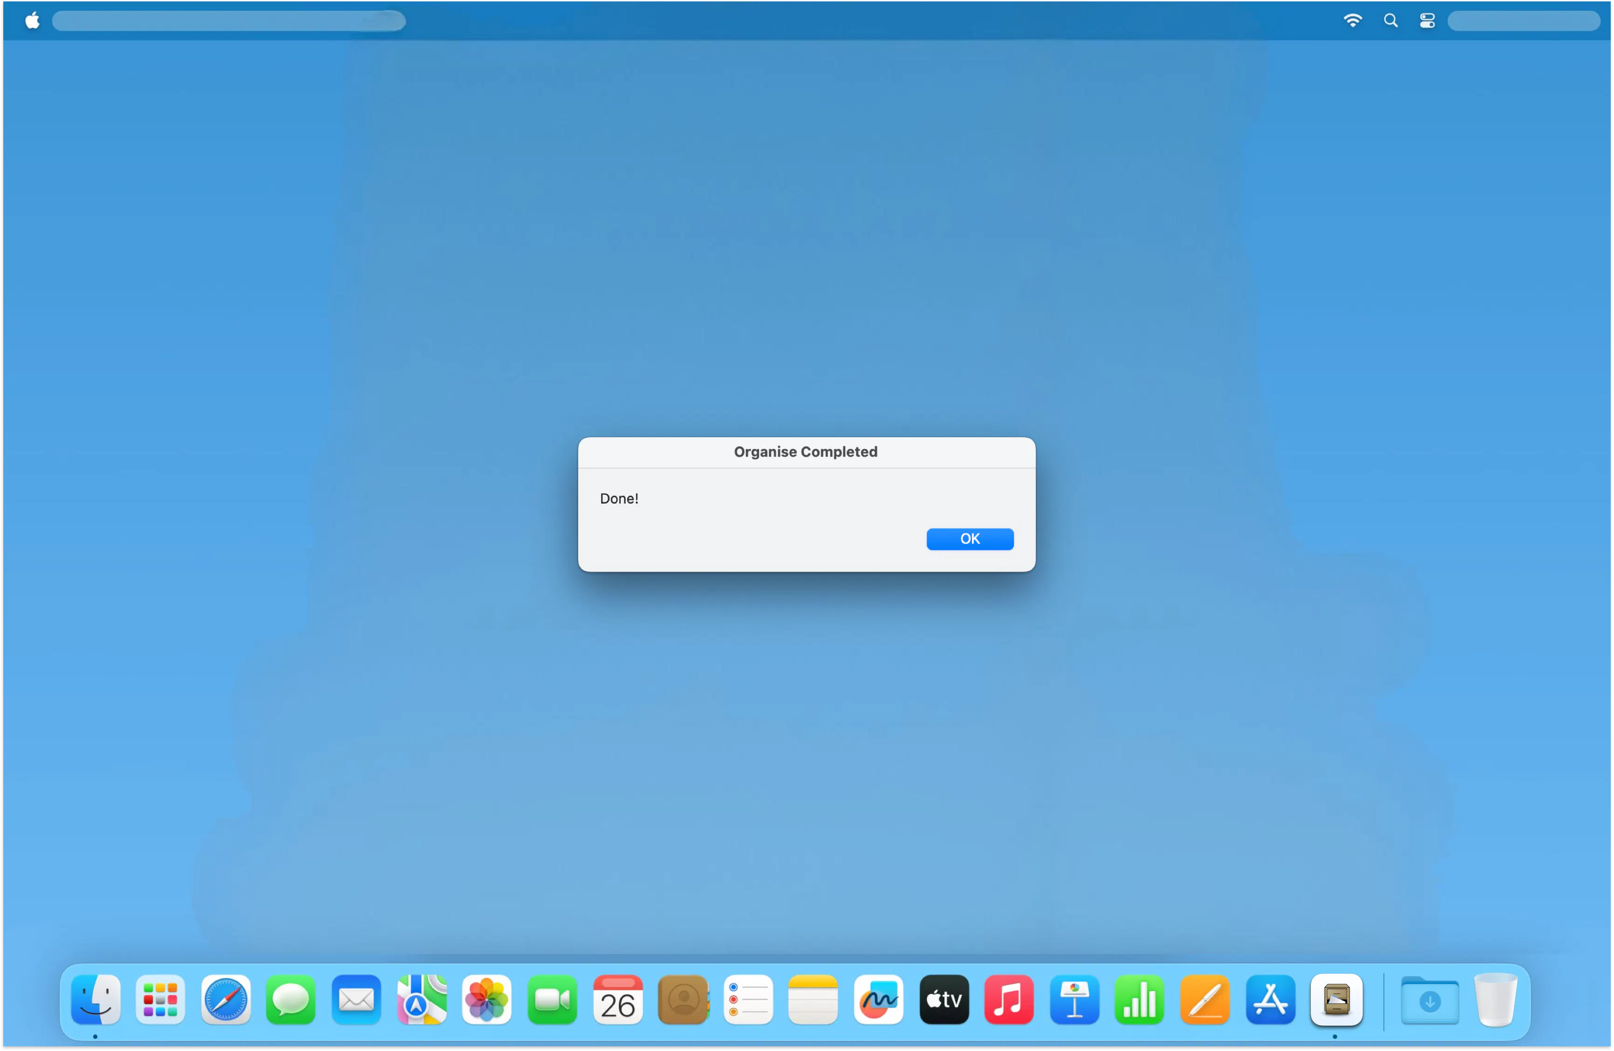Viewport: 1614px width, 1051px height.
Task: Open Contacts from the Dock
Action: [684, 999]
